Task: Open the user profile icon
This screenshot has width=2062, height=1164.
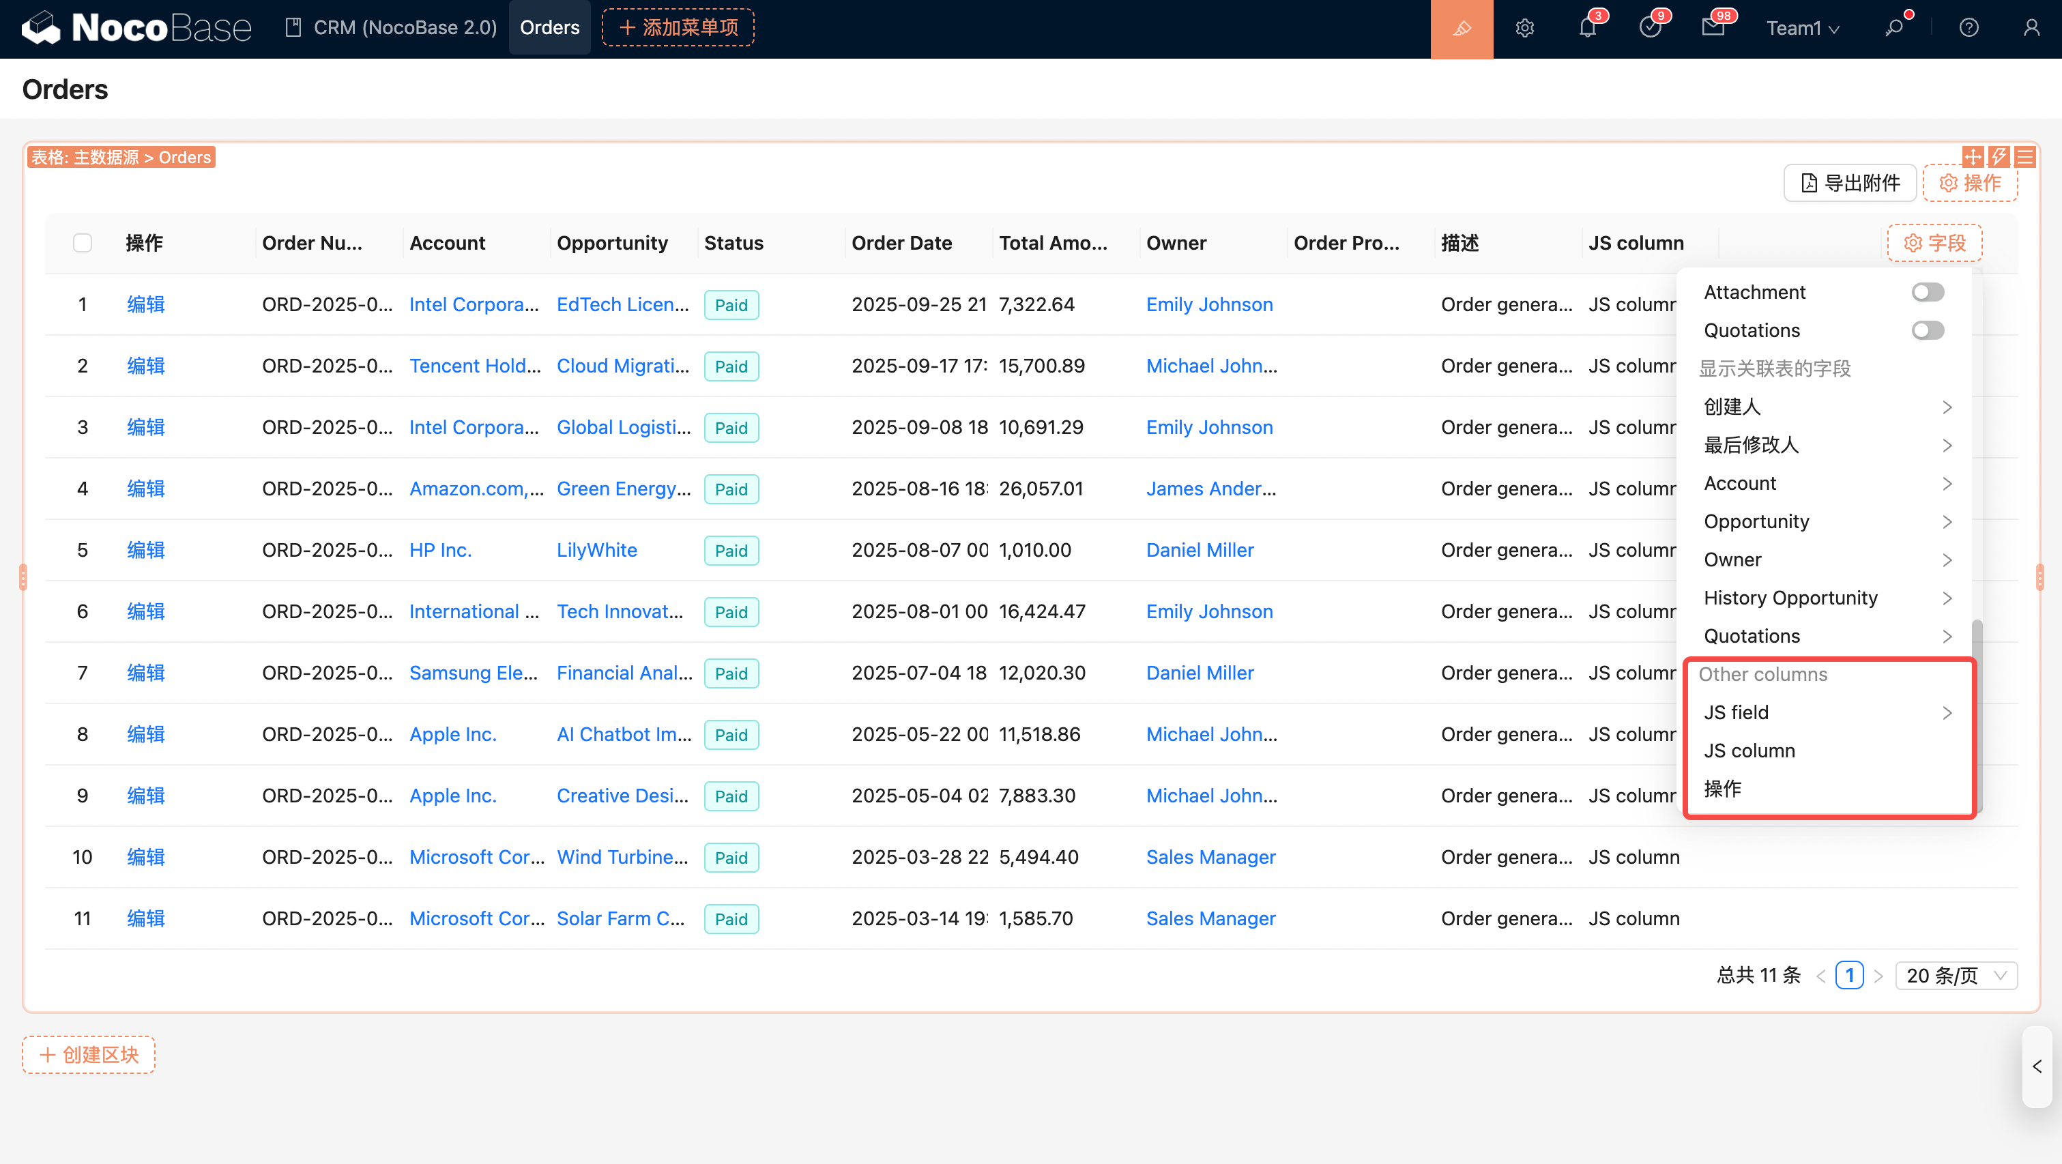Action: click(x=2031, y=29)
